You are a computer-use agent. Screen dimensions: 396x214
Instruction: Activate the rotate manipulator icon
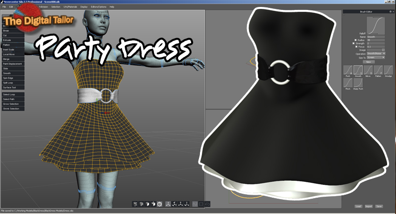click(174, 204)
